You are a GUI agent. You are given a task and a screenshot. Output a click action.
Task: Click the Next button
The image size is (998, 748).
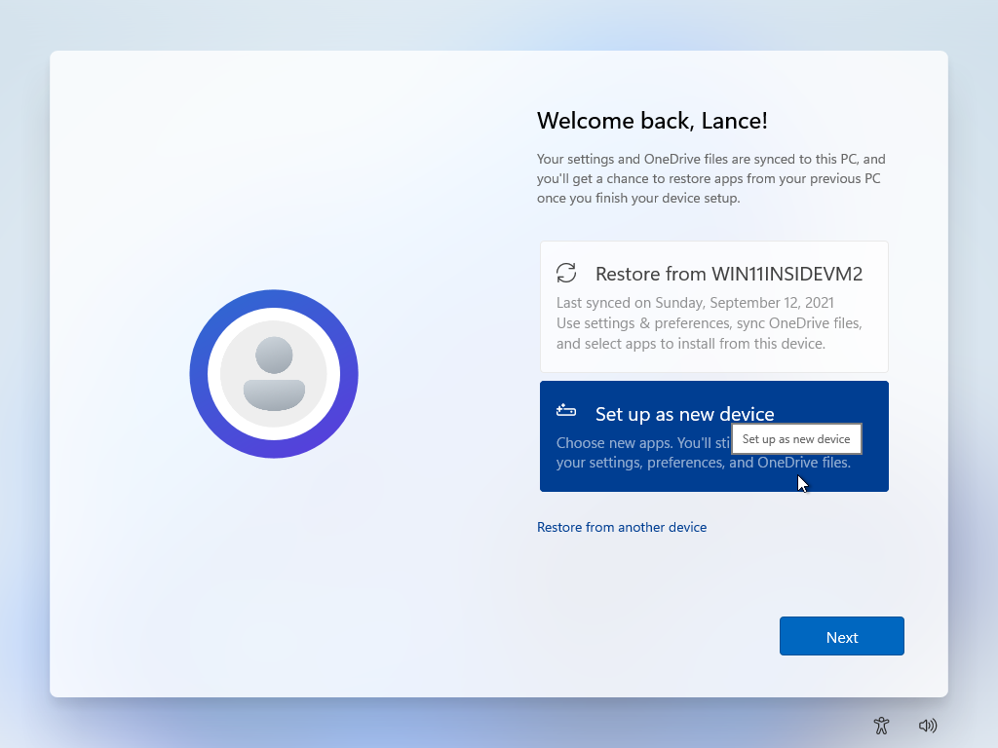(x=841, y=636)
